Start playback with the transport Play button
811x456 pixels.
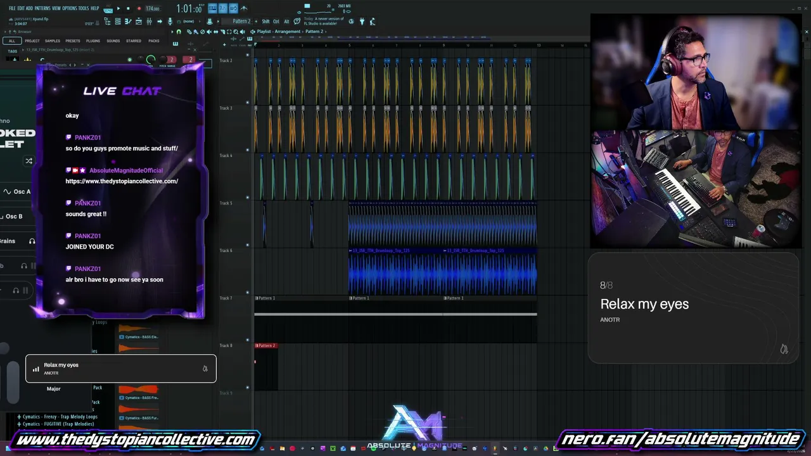tap(118, 8)
